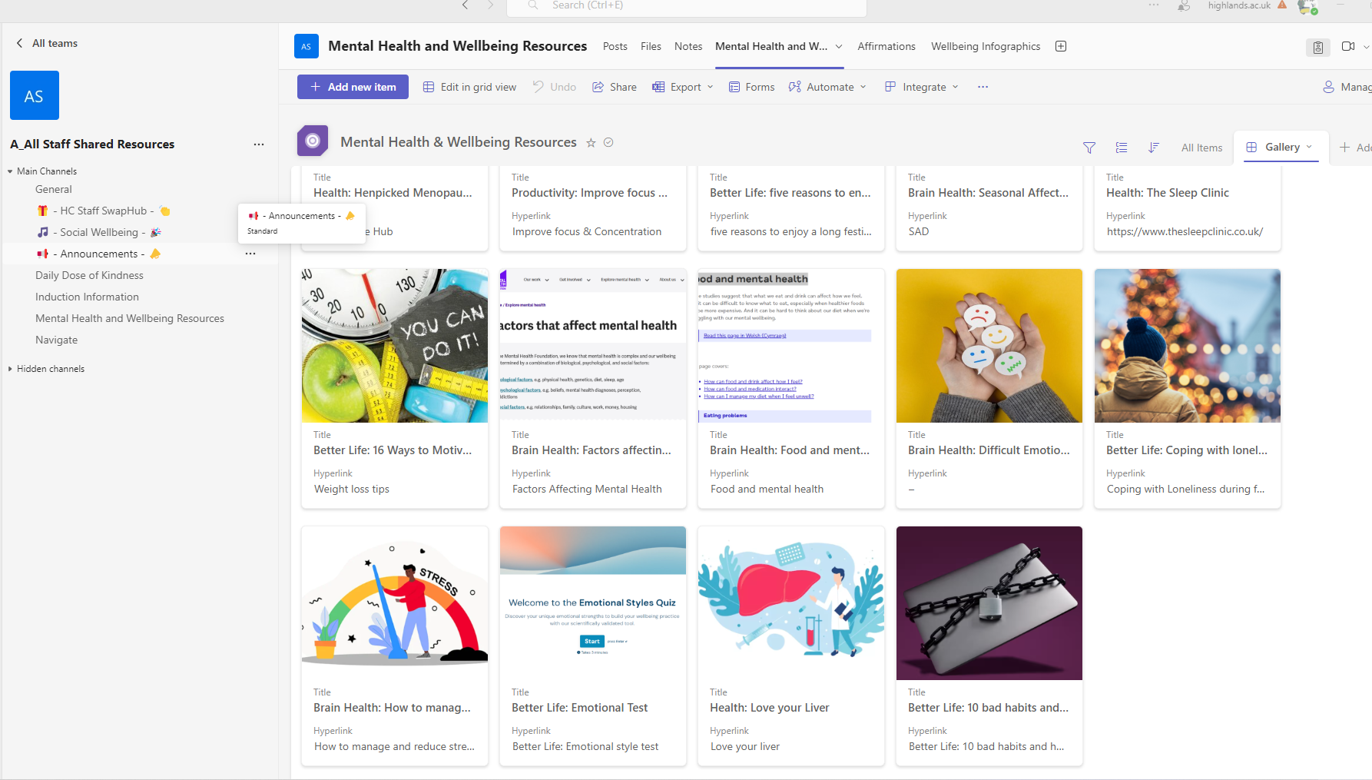Click the group by icon

(1122, 148)
